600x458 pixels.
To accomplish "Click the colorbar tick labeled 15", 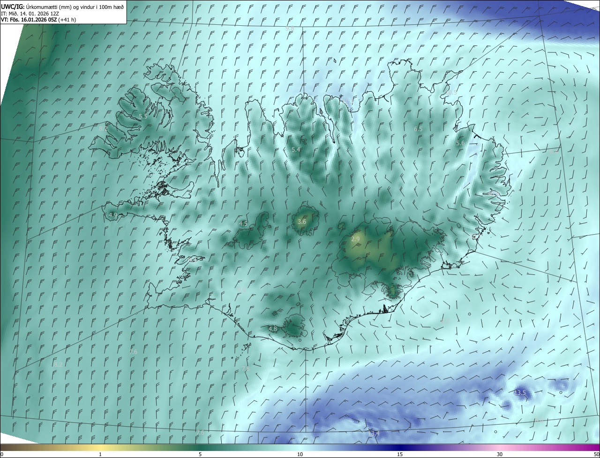I will pyautogui.click(x=400, y=454).
